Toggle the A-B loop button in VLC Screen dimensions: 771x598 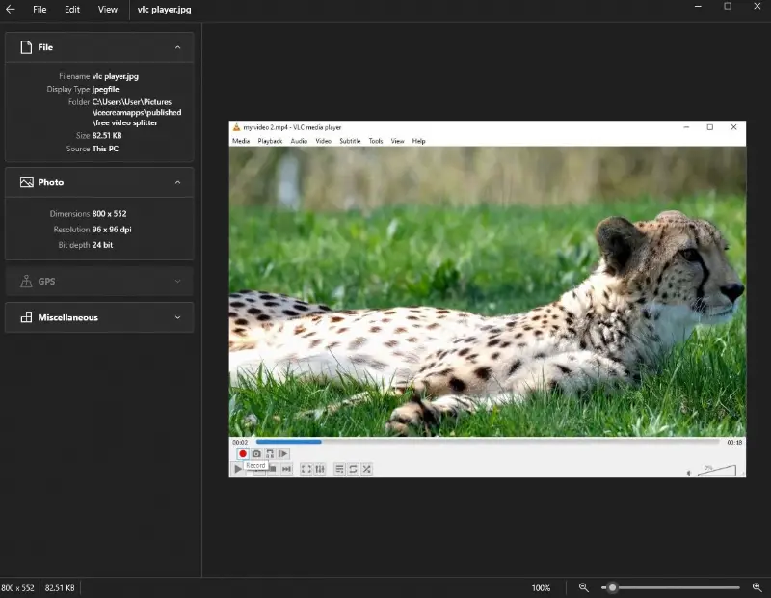pos(270,454)
